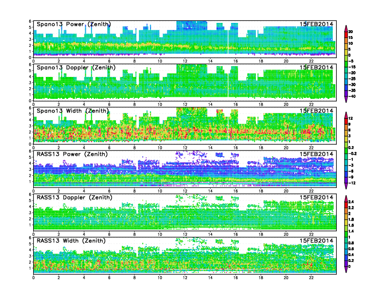The image size is (386, 298).
Task: Click x-axis hour '18' under the Spano13 Doppler panel
Action: 261,105
